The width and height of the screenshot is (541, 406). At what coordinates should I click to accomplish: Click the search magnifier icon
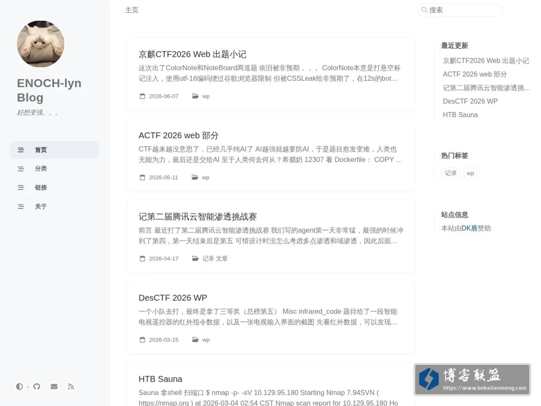point(424,10)
